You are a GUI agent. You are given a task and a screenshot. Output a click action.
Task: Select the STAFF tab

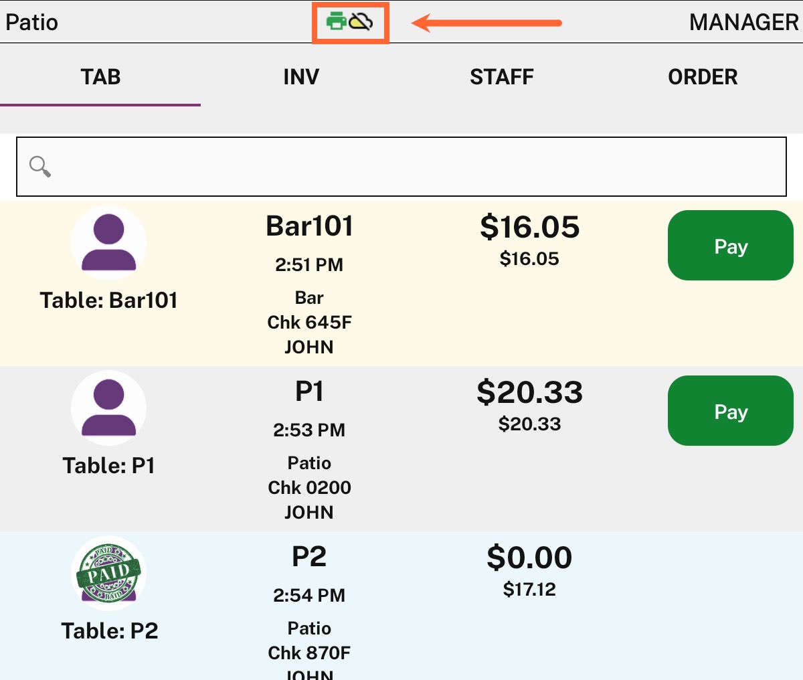(x=502, y=77)
